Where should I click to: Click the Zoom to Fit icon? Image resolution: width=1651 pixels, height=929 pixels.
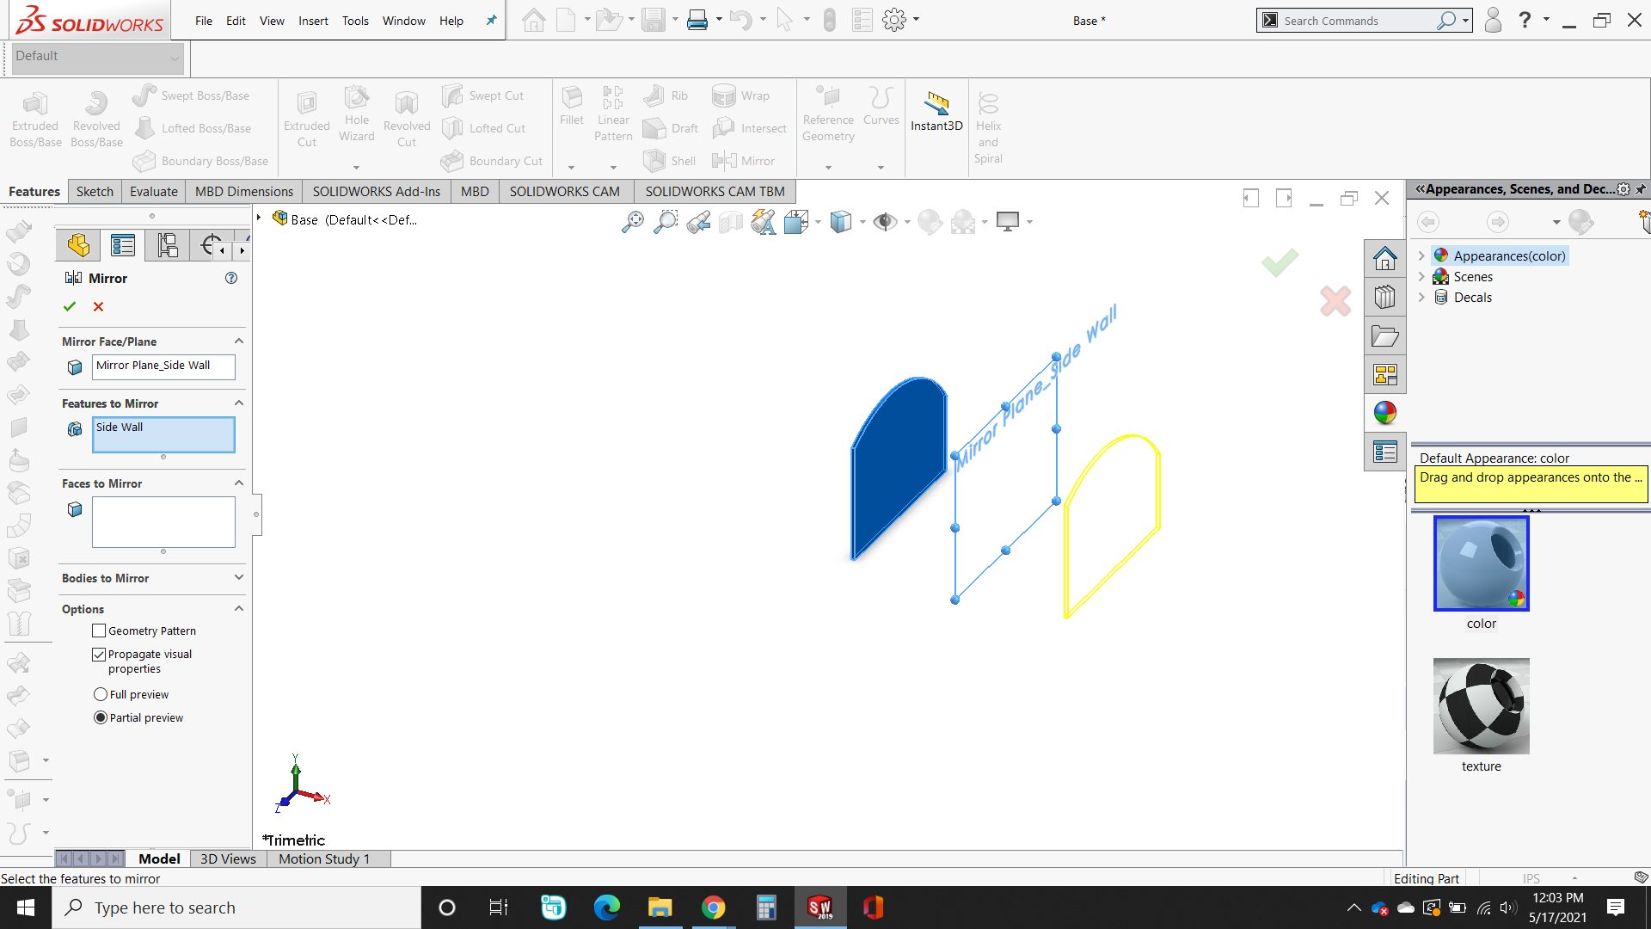pos(632,222)
